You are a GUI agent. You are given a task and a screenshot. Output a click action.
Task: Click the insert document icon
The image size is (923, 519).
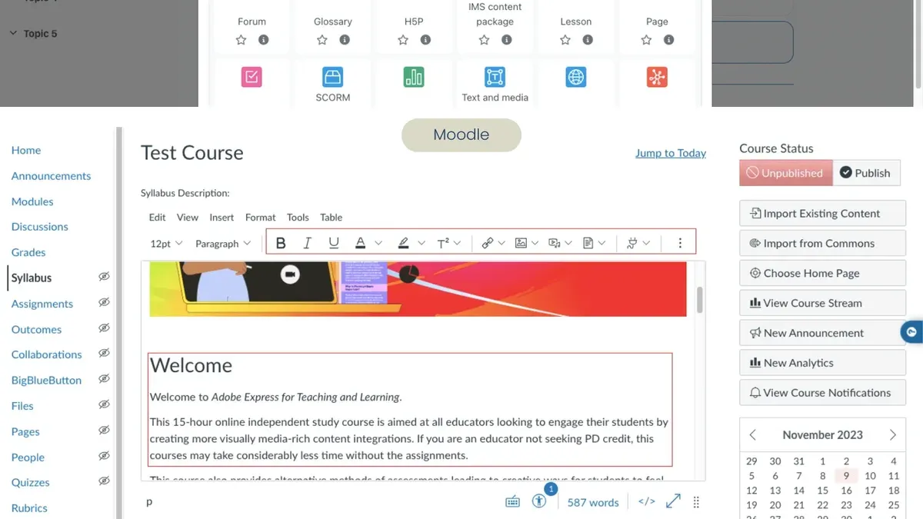(588, 243)
